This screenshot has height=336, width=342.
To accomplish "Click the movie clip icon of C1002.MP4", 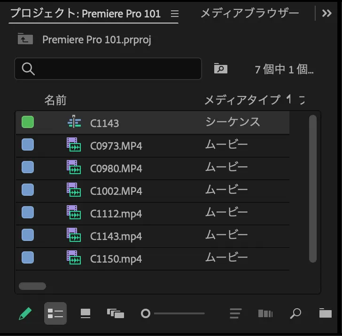I will pyautogui.click(x=74, y=190).
